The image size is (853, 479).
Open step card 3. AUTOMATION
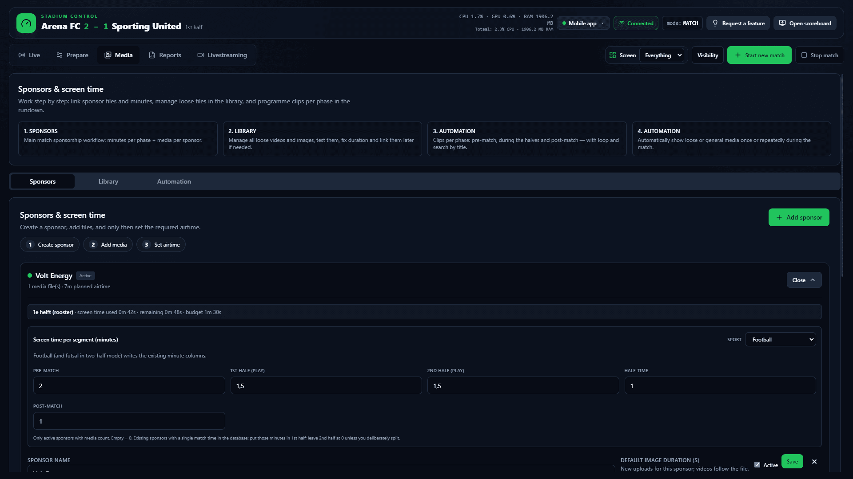pos(527,139)
